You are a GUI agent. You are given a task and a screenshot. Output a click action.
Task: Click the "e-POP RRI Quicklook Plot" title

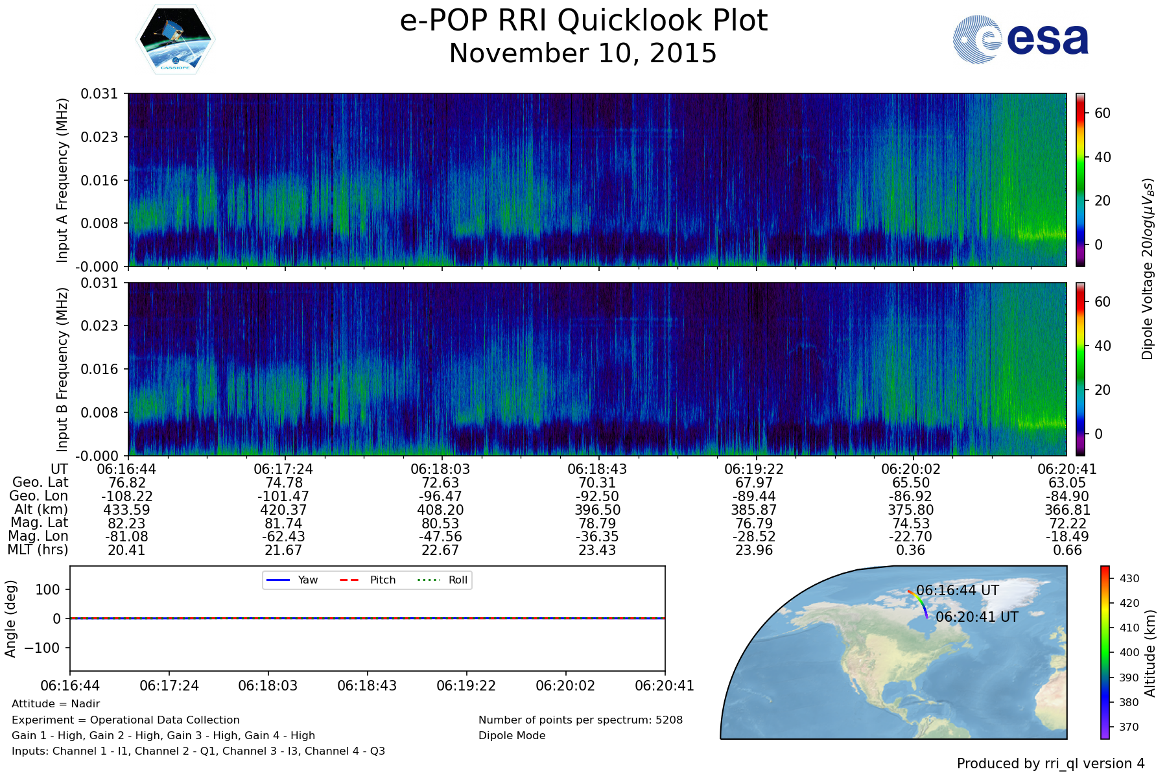(583, 21)
